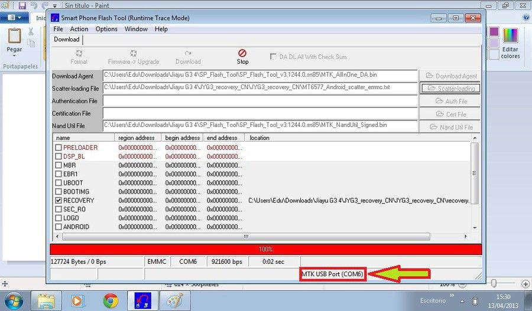Click the Authentication File input field
The width and height of the screenshot is (532, 311).
(260, 100)
